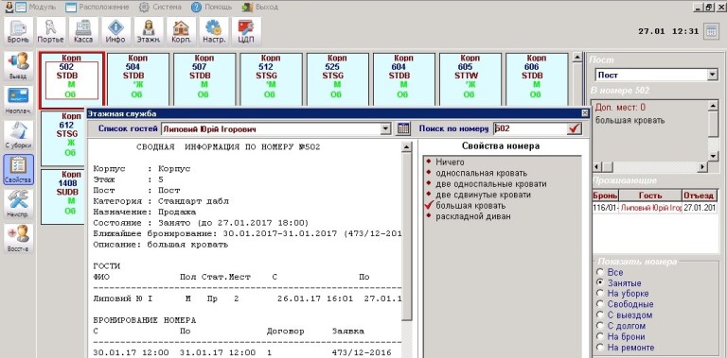Click the Неоплач. sidebar icon
727x358 pixels.
tap(19, 101)
